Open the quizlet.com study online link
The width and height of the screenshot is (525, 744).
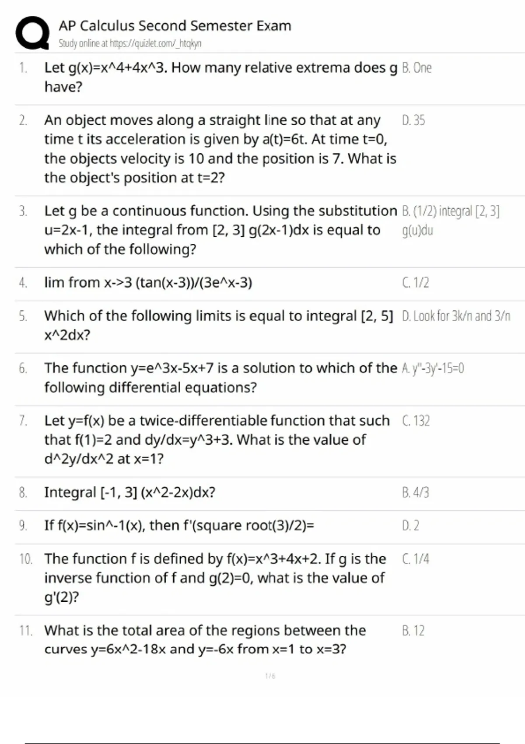pyautogui.click(x=130, y=43)
